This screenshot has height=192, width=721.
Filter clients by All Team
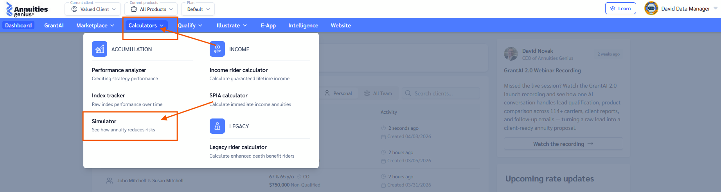tap(378, 93)
